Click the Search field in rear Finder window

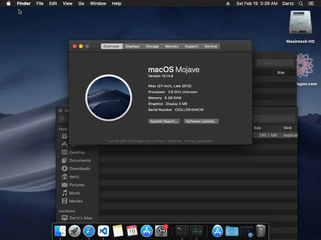click(275, 63)
